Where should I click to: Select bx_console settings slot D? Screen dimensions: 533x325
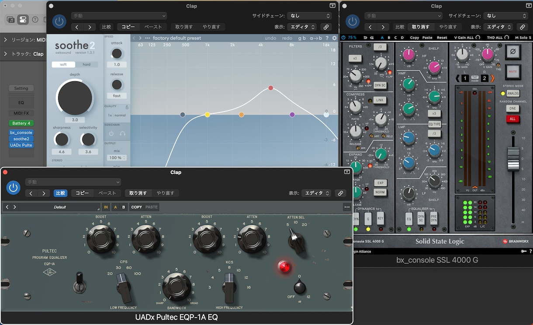click(402, 38)
